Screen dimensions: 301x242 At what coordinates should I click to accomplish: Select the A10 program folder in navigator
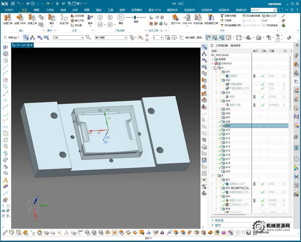click(228, 130)
